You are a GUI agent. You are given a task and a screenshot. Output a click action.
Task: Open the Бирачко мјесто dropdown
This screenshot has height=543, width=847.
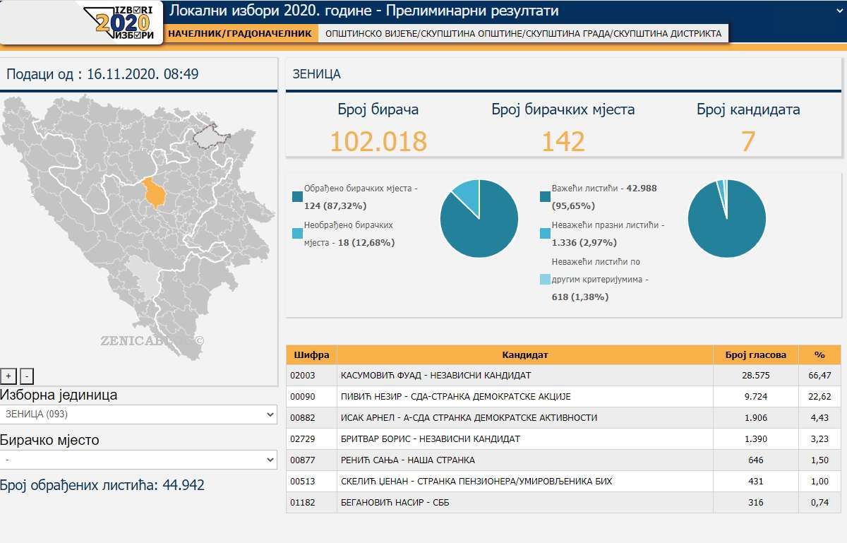pos(138,460)
